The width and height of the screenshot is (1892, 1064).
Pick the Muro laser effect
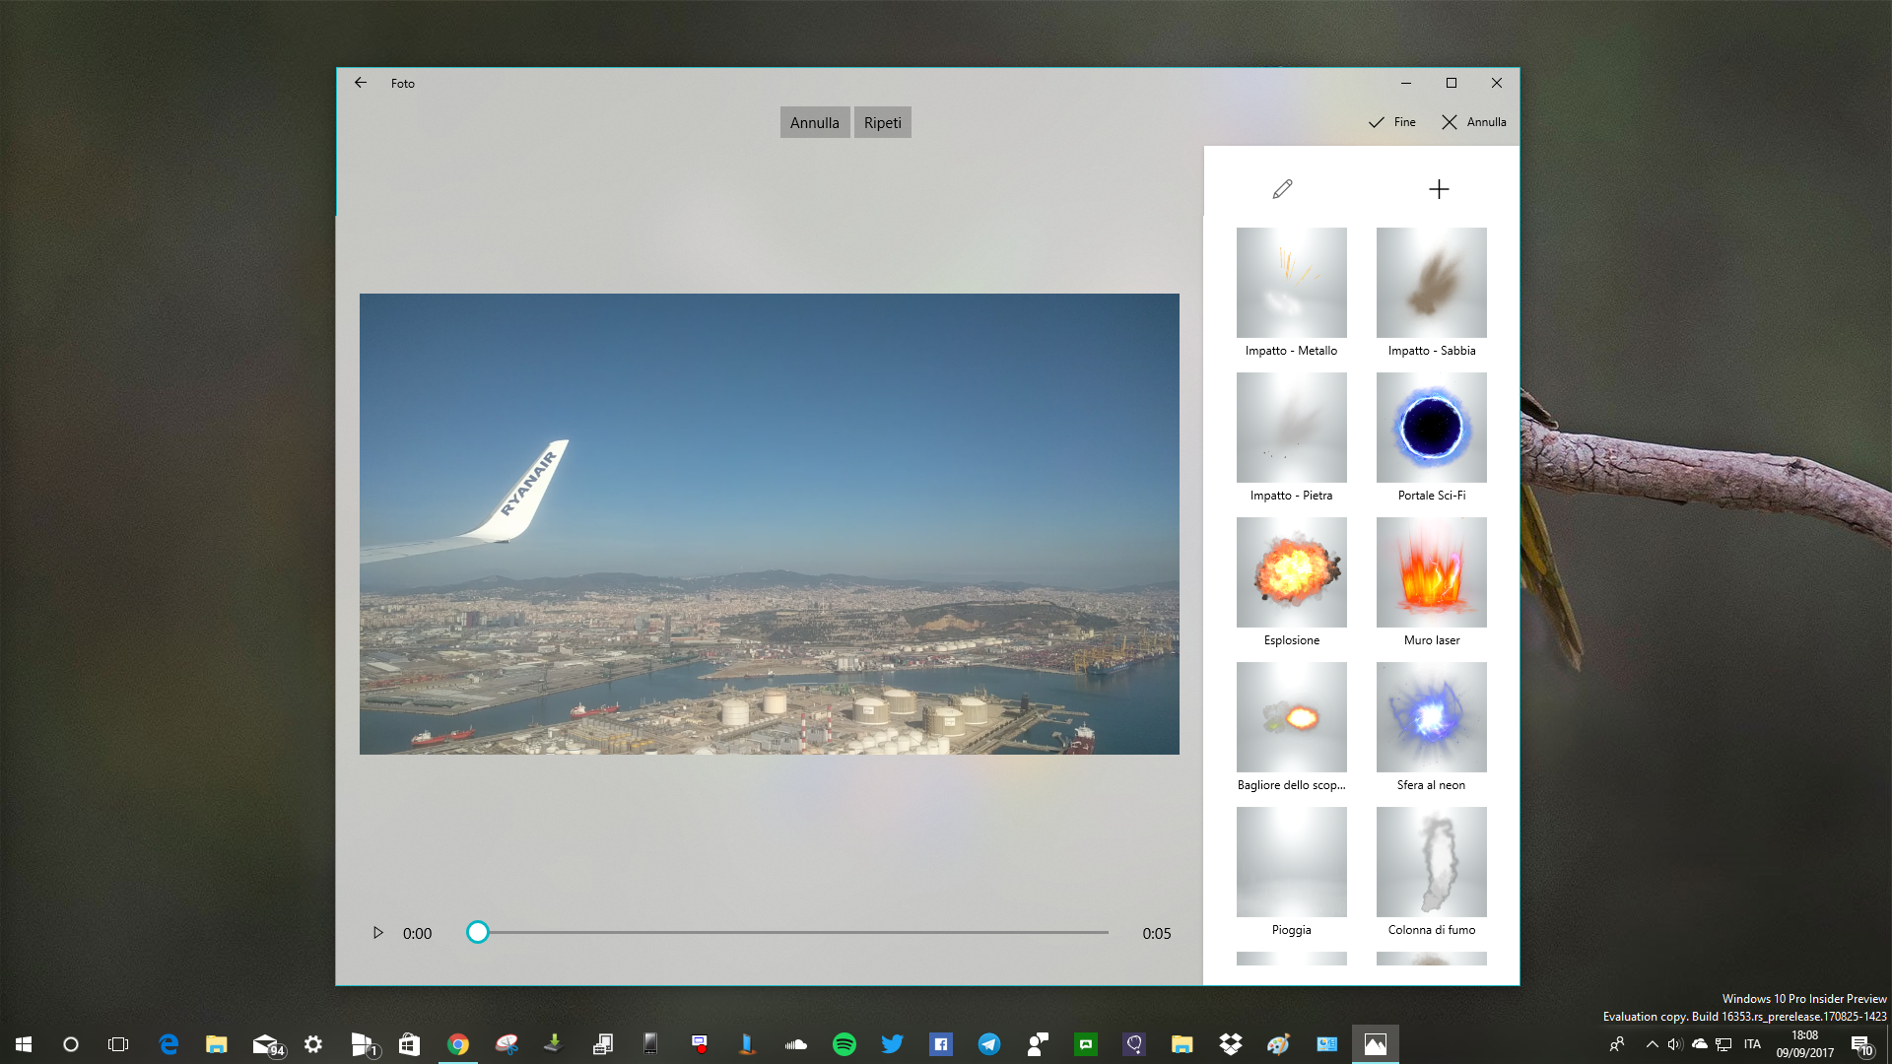(x=1432, y=582)
